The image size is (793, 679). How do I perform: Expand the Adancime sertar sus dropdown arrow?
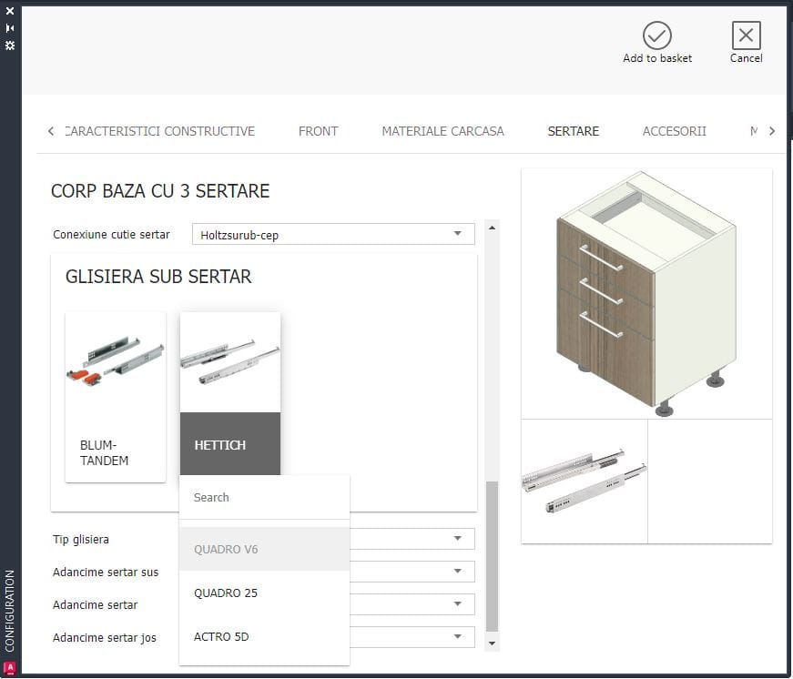coord(458,572)
